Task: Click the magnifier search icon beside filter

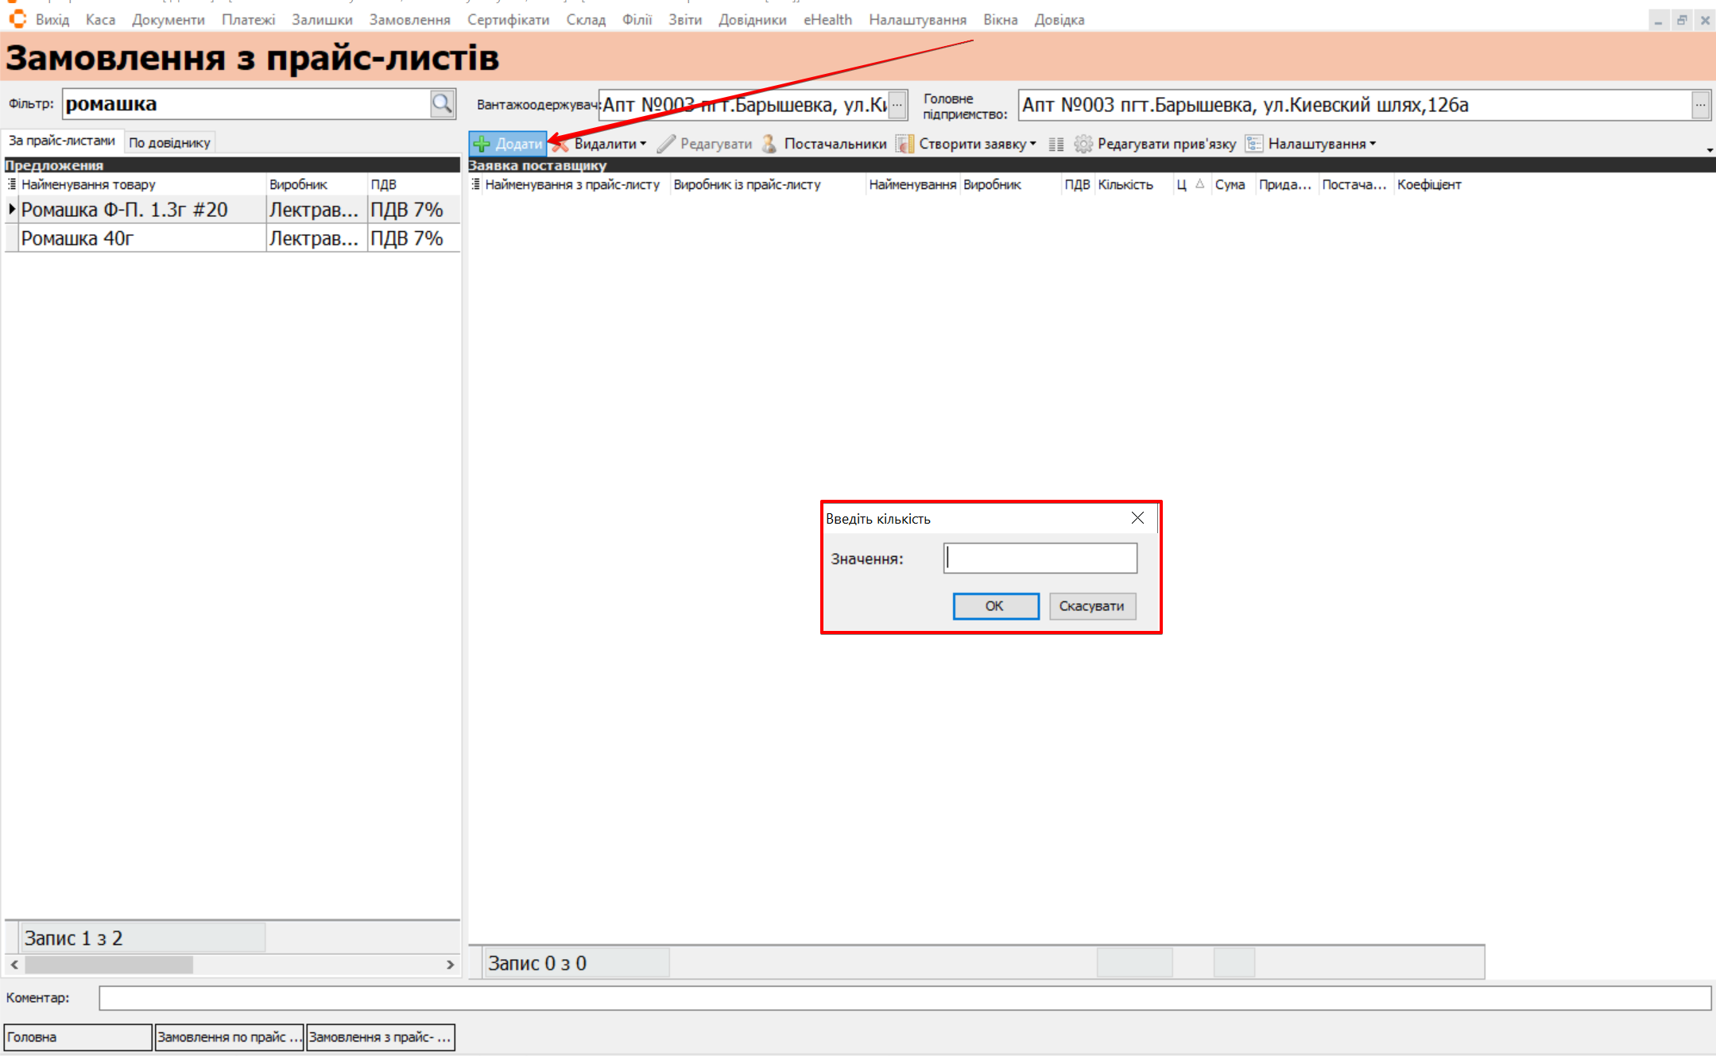Action: (x=442, y=103)
